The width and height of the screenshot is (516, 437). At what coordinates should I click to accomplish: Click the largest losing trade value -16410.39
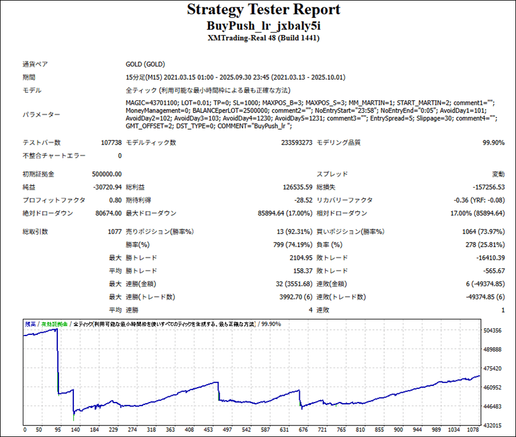(486, 258)
